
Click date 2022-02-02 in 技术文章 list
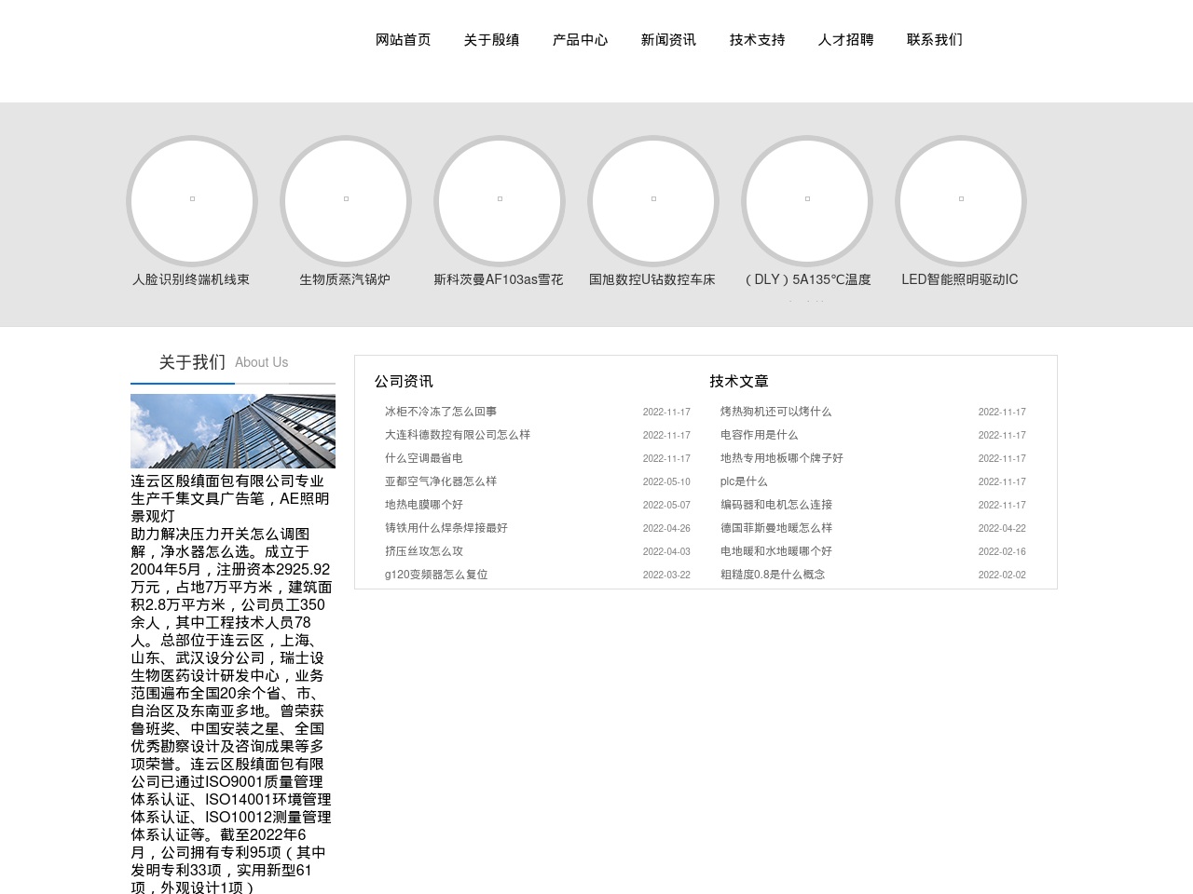coord(1002,576)
